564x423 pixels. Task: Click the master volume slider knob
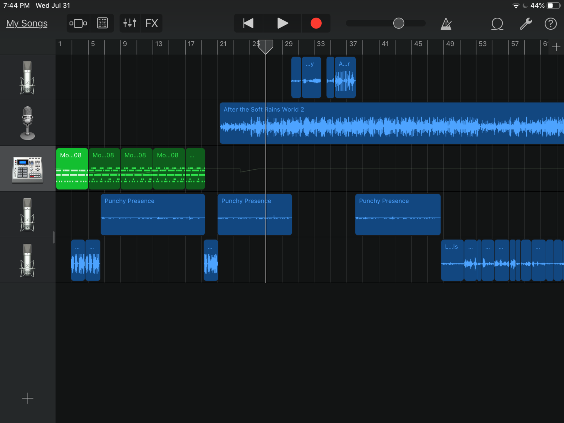pyautogui.click(x=399, y=23)
